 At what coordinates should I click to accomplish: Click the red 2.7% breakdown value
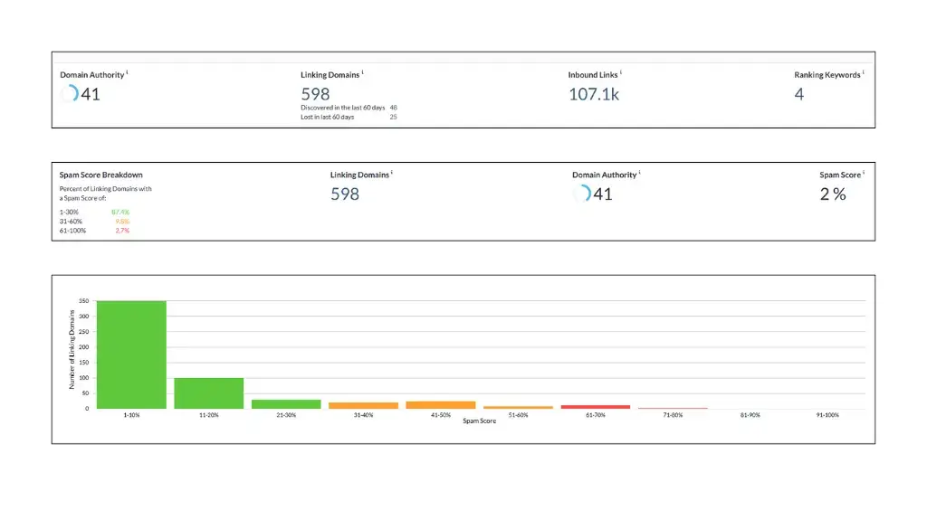tap(122, 230)
